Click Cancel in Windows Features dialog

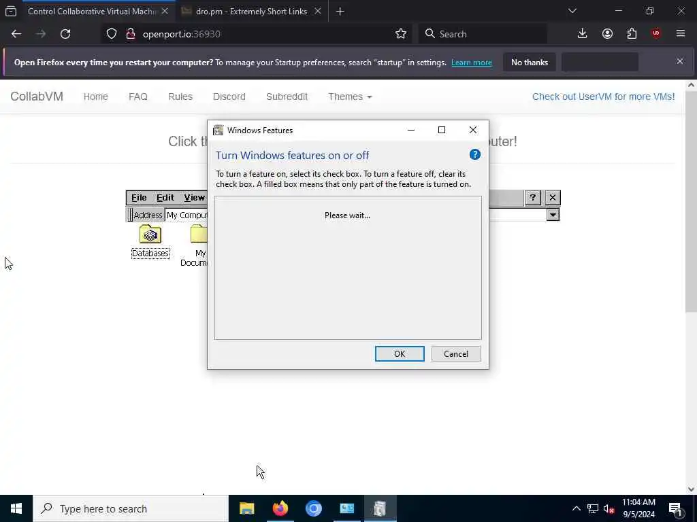tap(456, 353)
